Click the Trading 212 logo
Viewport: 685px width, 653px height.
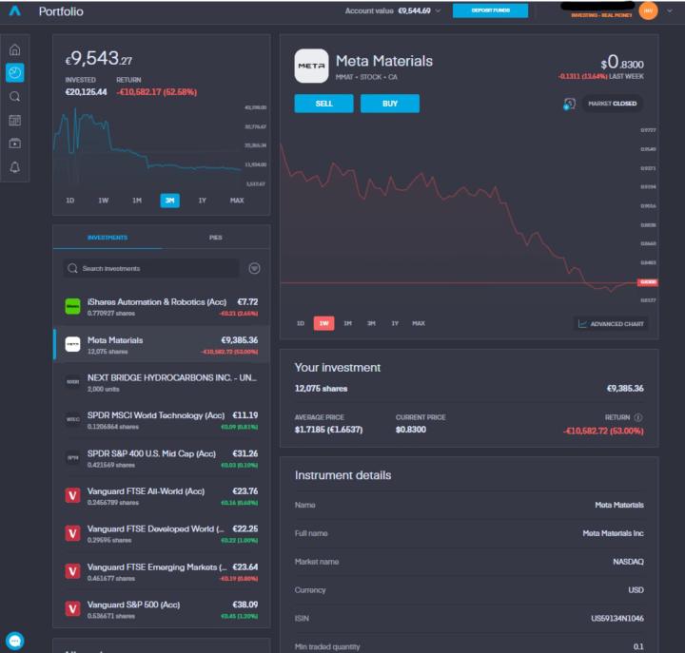[x=15, y=10]
